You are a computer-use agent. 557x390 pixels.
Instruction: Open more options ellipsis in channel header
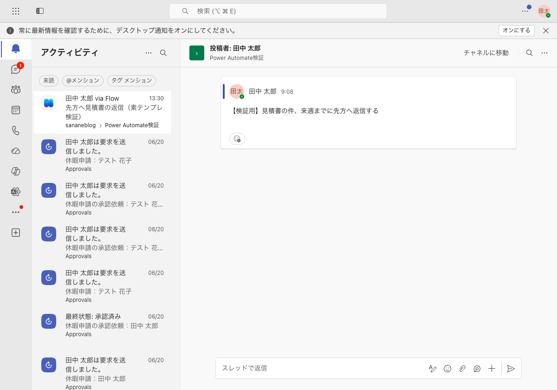(x=544, y=53)
